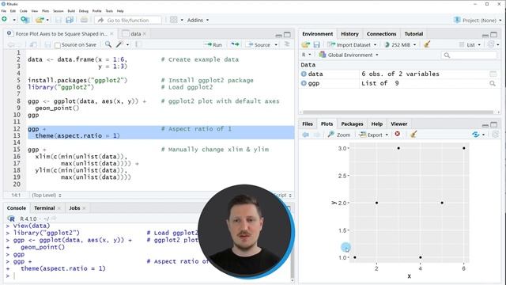Click the Save workspace icon in Environment

[316, 44]
